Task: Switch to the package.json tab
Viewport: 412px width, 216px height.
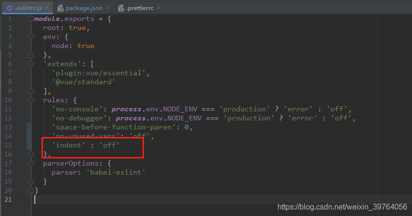Action: pyautogui.click(x=83, y=8)
